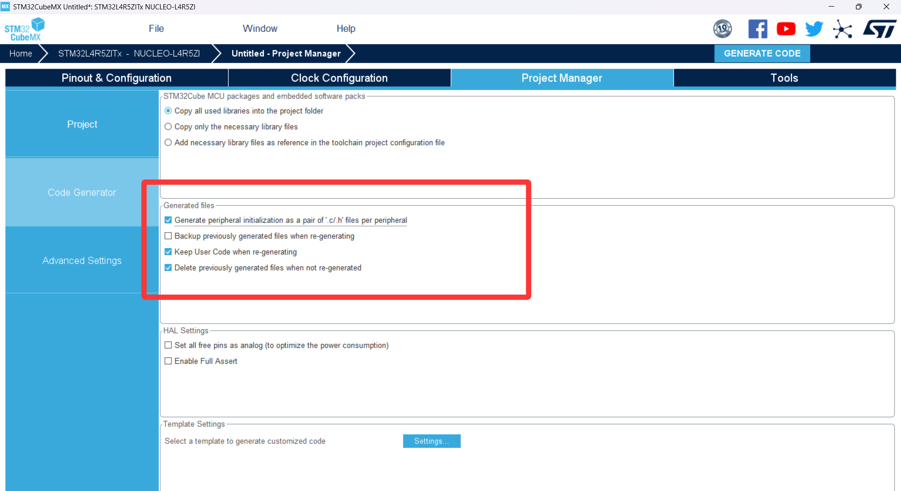Open the YouTube icon link

click(786, 29)
